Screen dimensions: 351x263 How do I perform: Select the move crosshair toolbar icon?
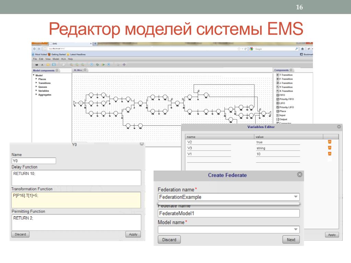tap(124, 65)
